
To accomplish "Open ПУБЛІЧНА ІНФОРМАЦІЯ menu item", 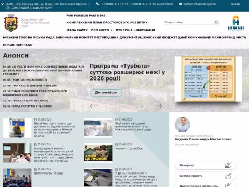I will (135, 30).
